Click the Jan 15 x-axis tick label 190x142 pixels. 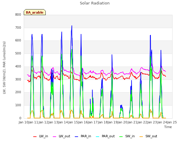click(x=73, y=122)
